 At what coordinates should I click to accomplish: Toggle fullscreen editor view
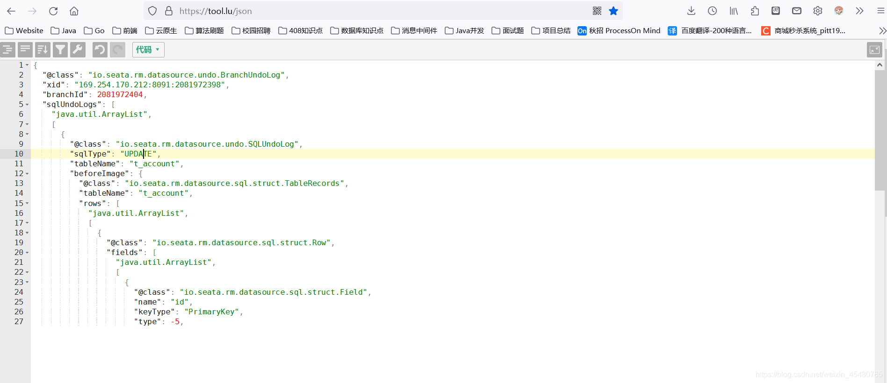(x=874, y=50)
